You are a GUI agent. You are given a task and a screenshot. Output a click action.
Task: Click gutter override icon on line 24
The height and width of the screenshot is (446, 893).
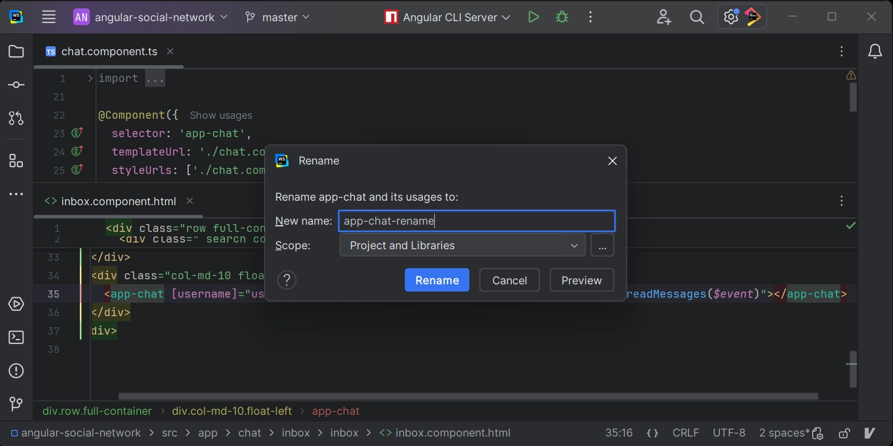77,151
